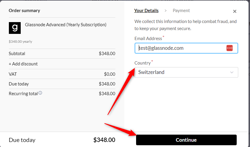Click the breadcrumb arrow before Payment
This screenshot has height=147, width=250.
point(166,11)
